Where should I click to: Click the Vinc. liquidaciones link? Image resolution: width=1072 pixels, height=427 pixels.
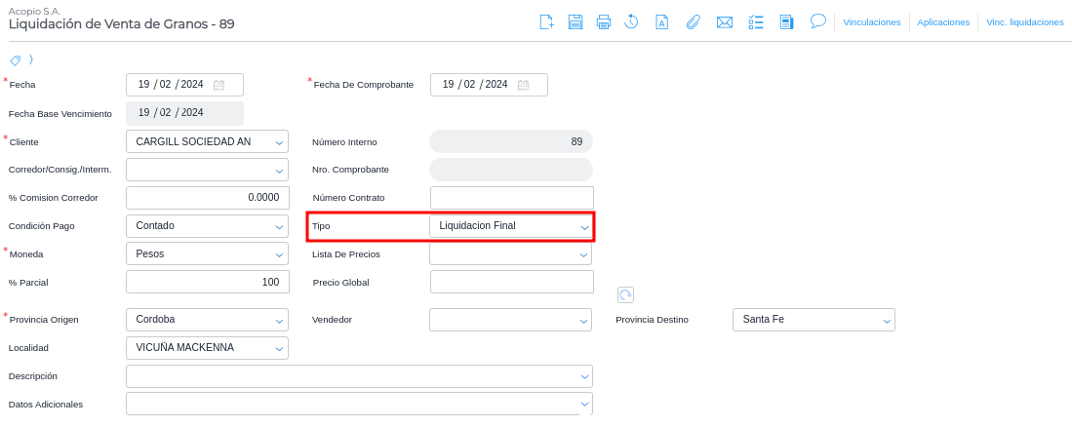[1024, 21]
